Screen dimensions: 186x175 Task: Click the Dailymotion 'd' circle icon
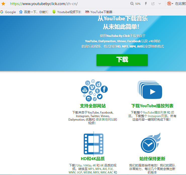[x=99, y=84]
